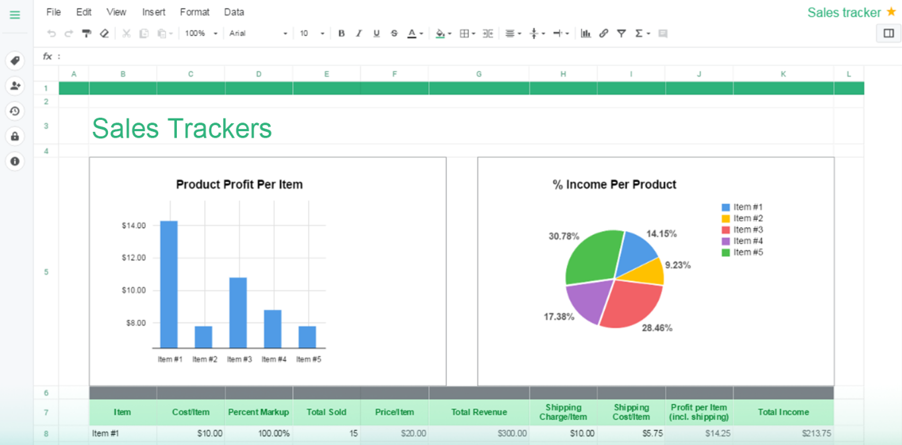The height and width of the screenshot is (445, 902).
Task: Click the filter funnel icon
Action: [x=621, y=33]
